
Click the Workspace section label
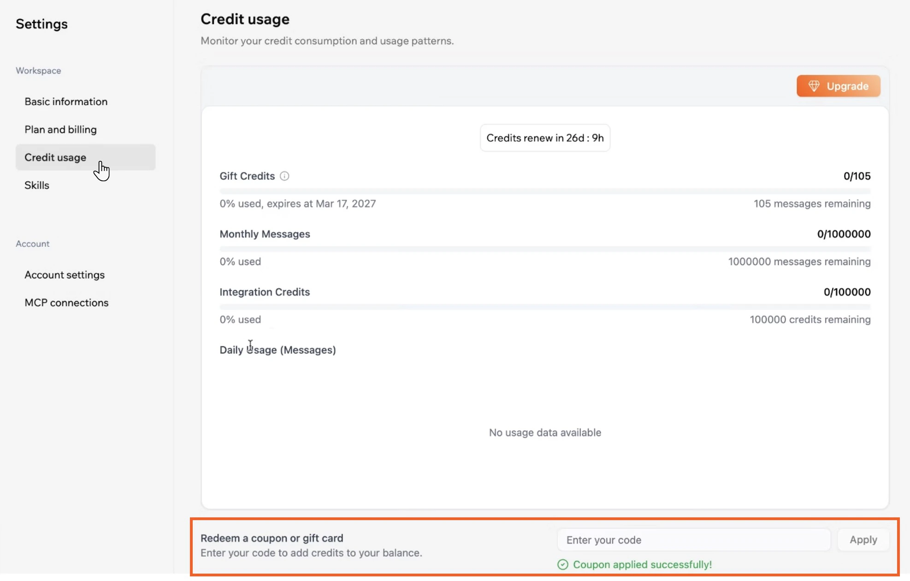[x=38, y=70]
